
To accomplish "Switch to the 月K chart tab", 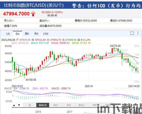I will click(36, 34).
